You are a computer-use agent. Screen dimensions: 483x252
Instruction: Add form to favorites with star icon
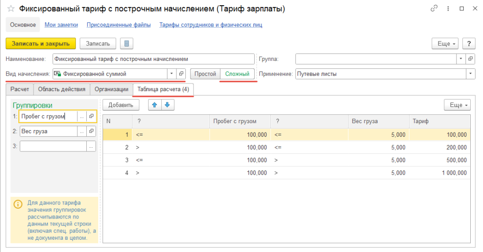(11, 9)
